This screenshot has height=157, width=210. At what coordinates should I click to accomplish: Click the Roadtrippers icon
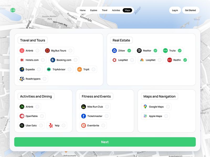[x=22, y=79]
